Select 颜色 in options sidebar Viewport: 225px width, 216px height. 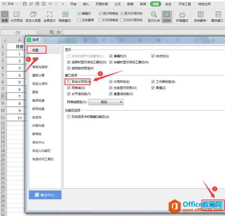(35, 92)
